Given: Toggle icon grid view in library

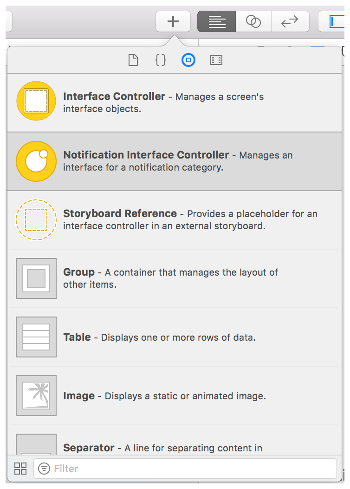Looking at the screenshot, I should pyautogui.click(x=20, y=469).
